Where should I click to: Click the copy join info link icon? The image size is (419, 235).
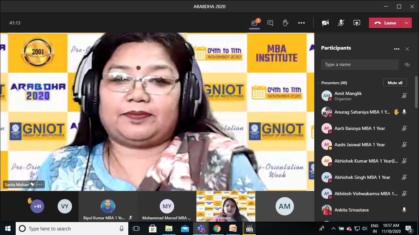tap(407, 65)
